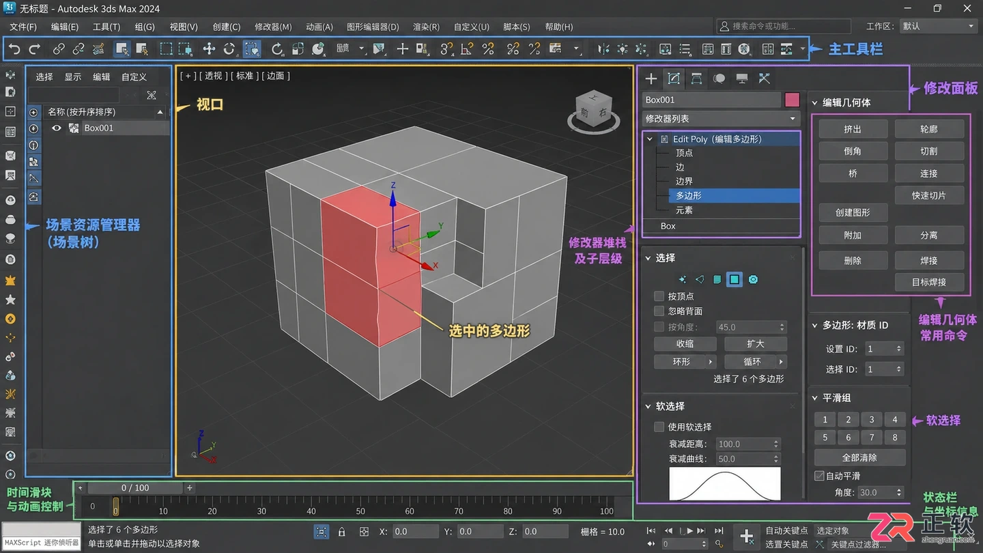This screenshot has width=983, height=553.
Task: Open the 修改器(M) menu
Action: [273, 27]
